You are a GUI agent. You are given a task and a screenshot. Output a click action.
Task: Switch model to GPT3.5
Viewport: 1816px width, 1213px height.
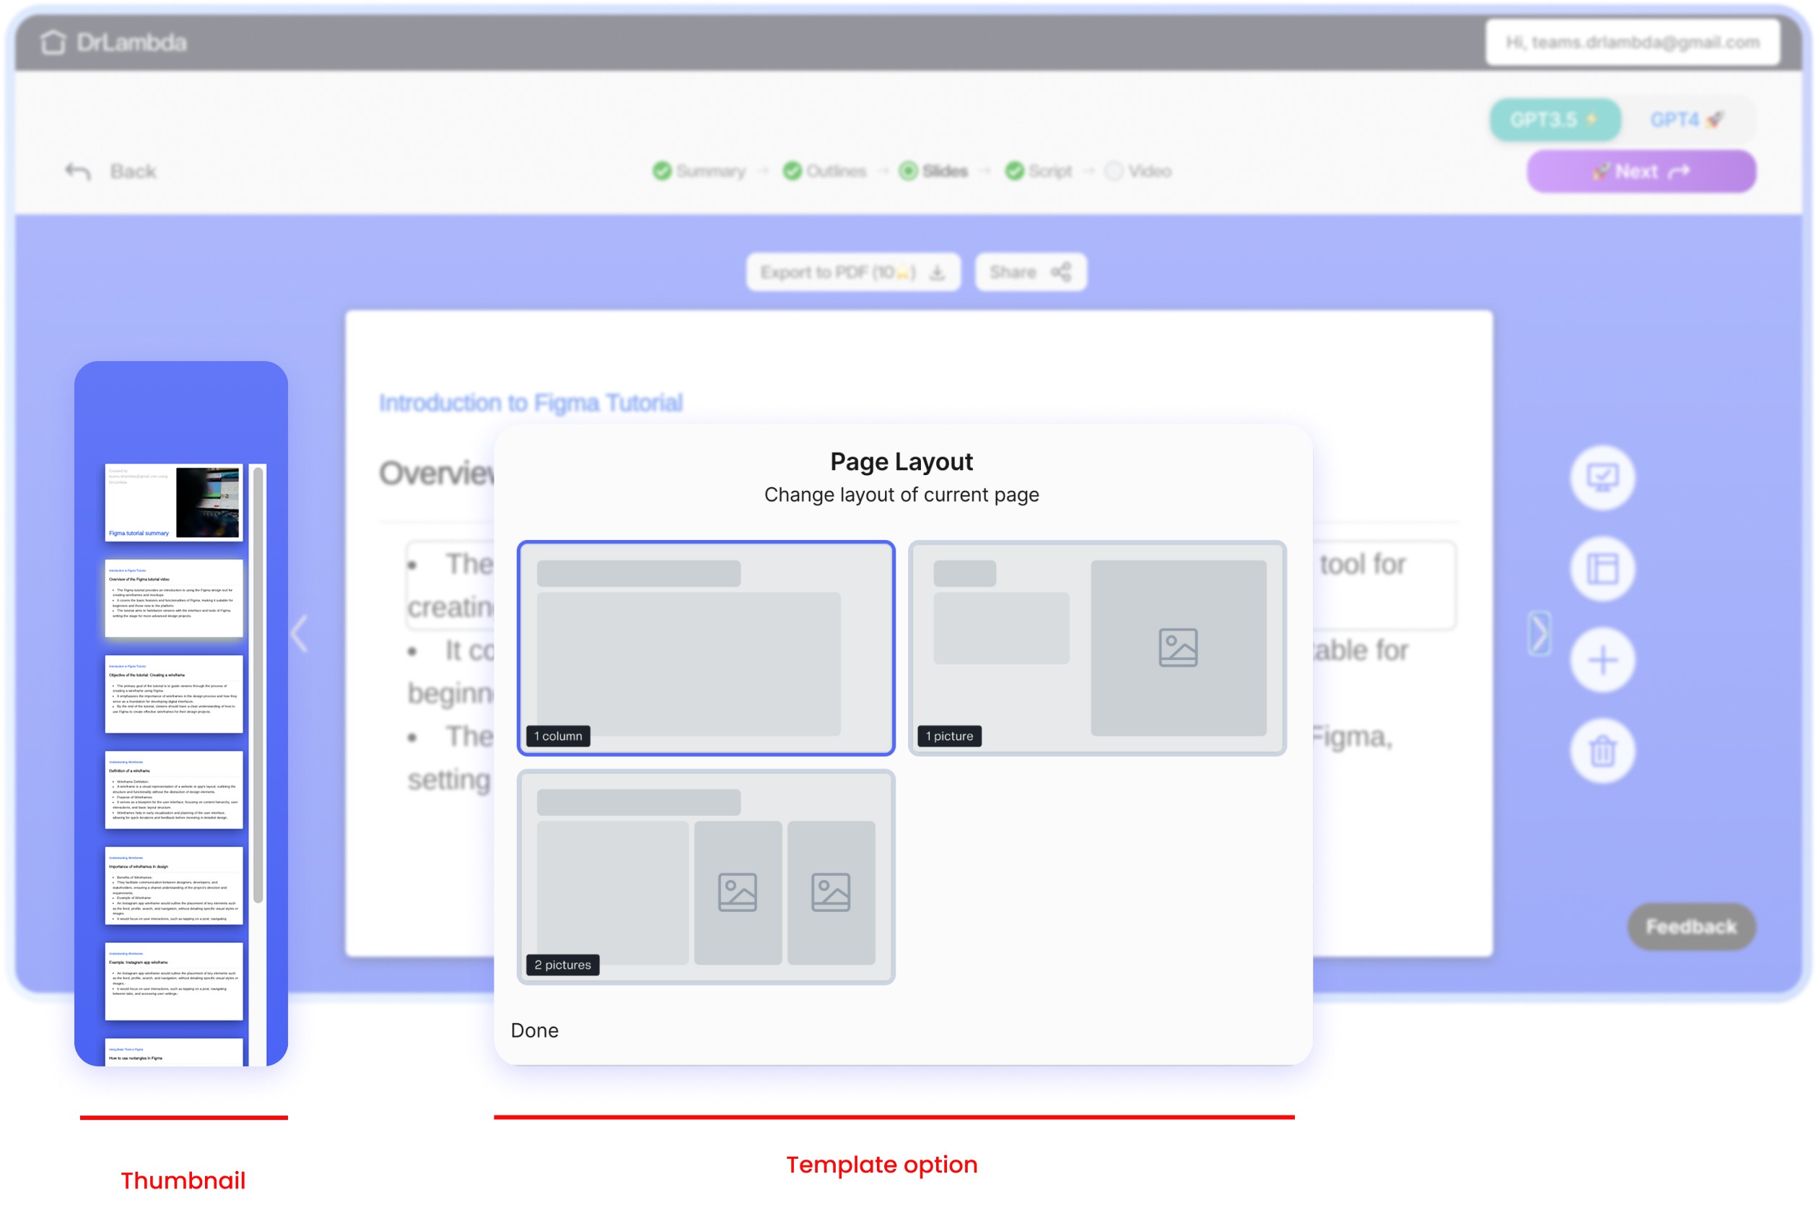coord(1554,120)
